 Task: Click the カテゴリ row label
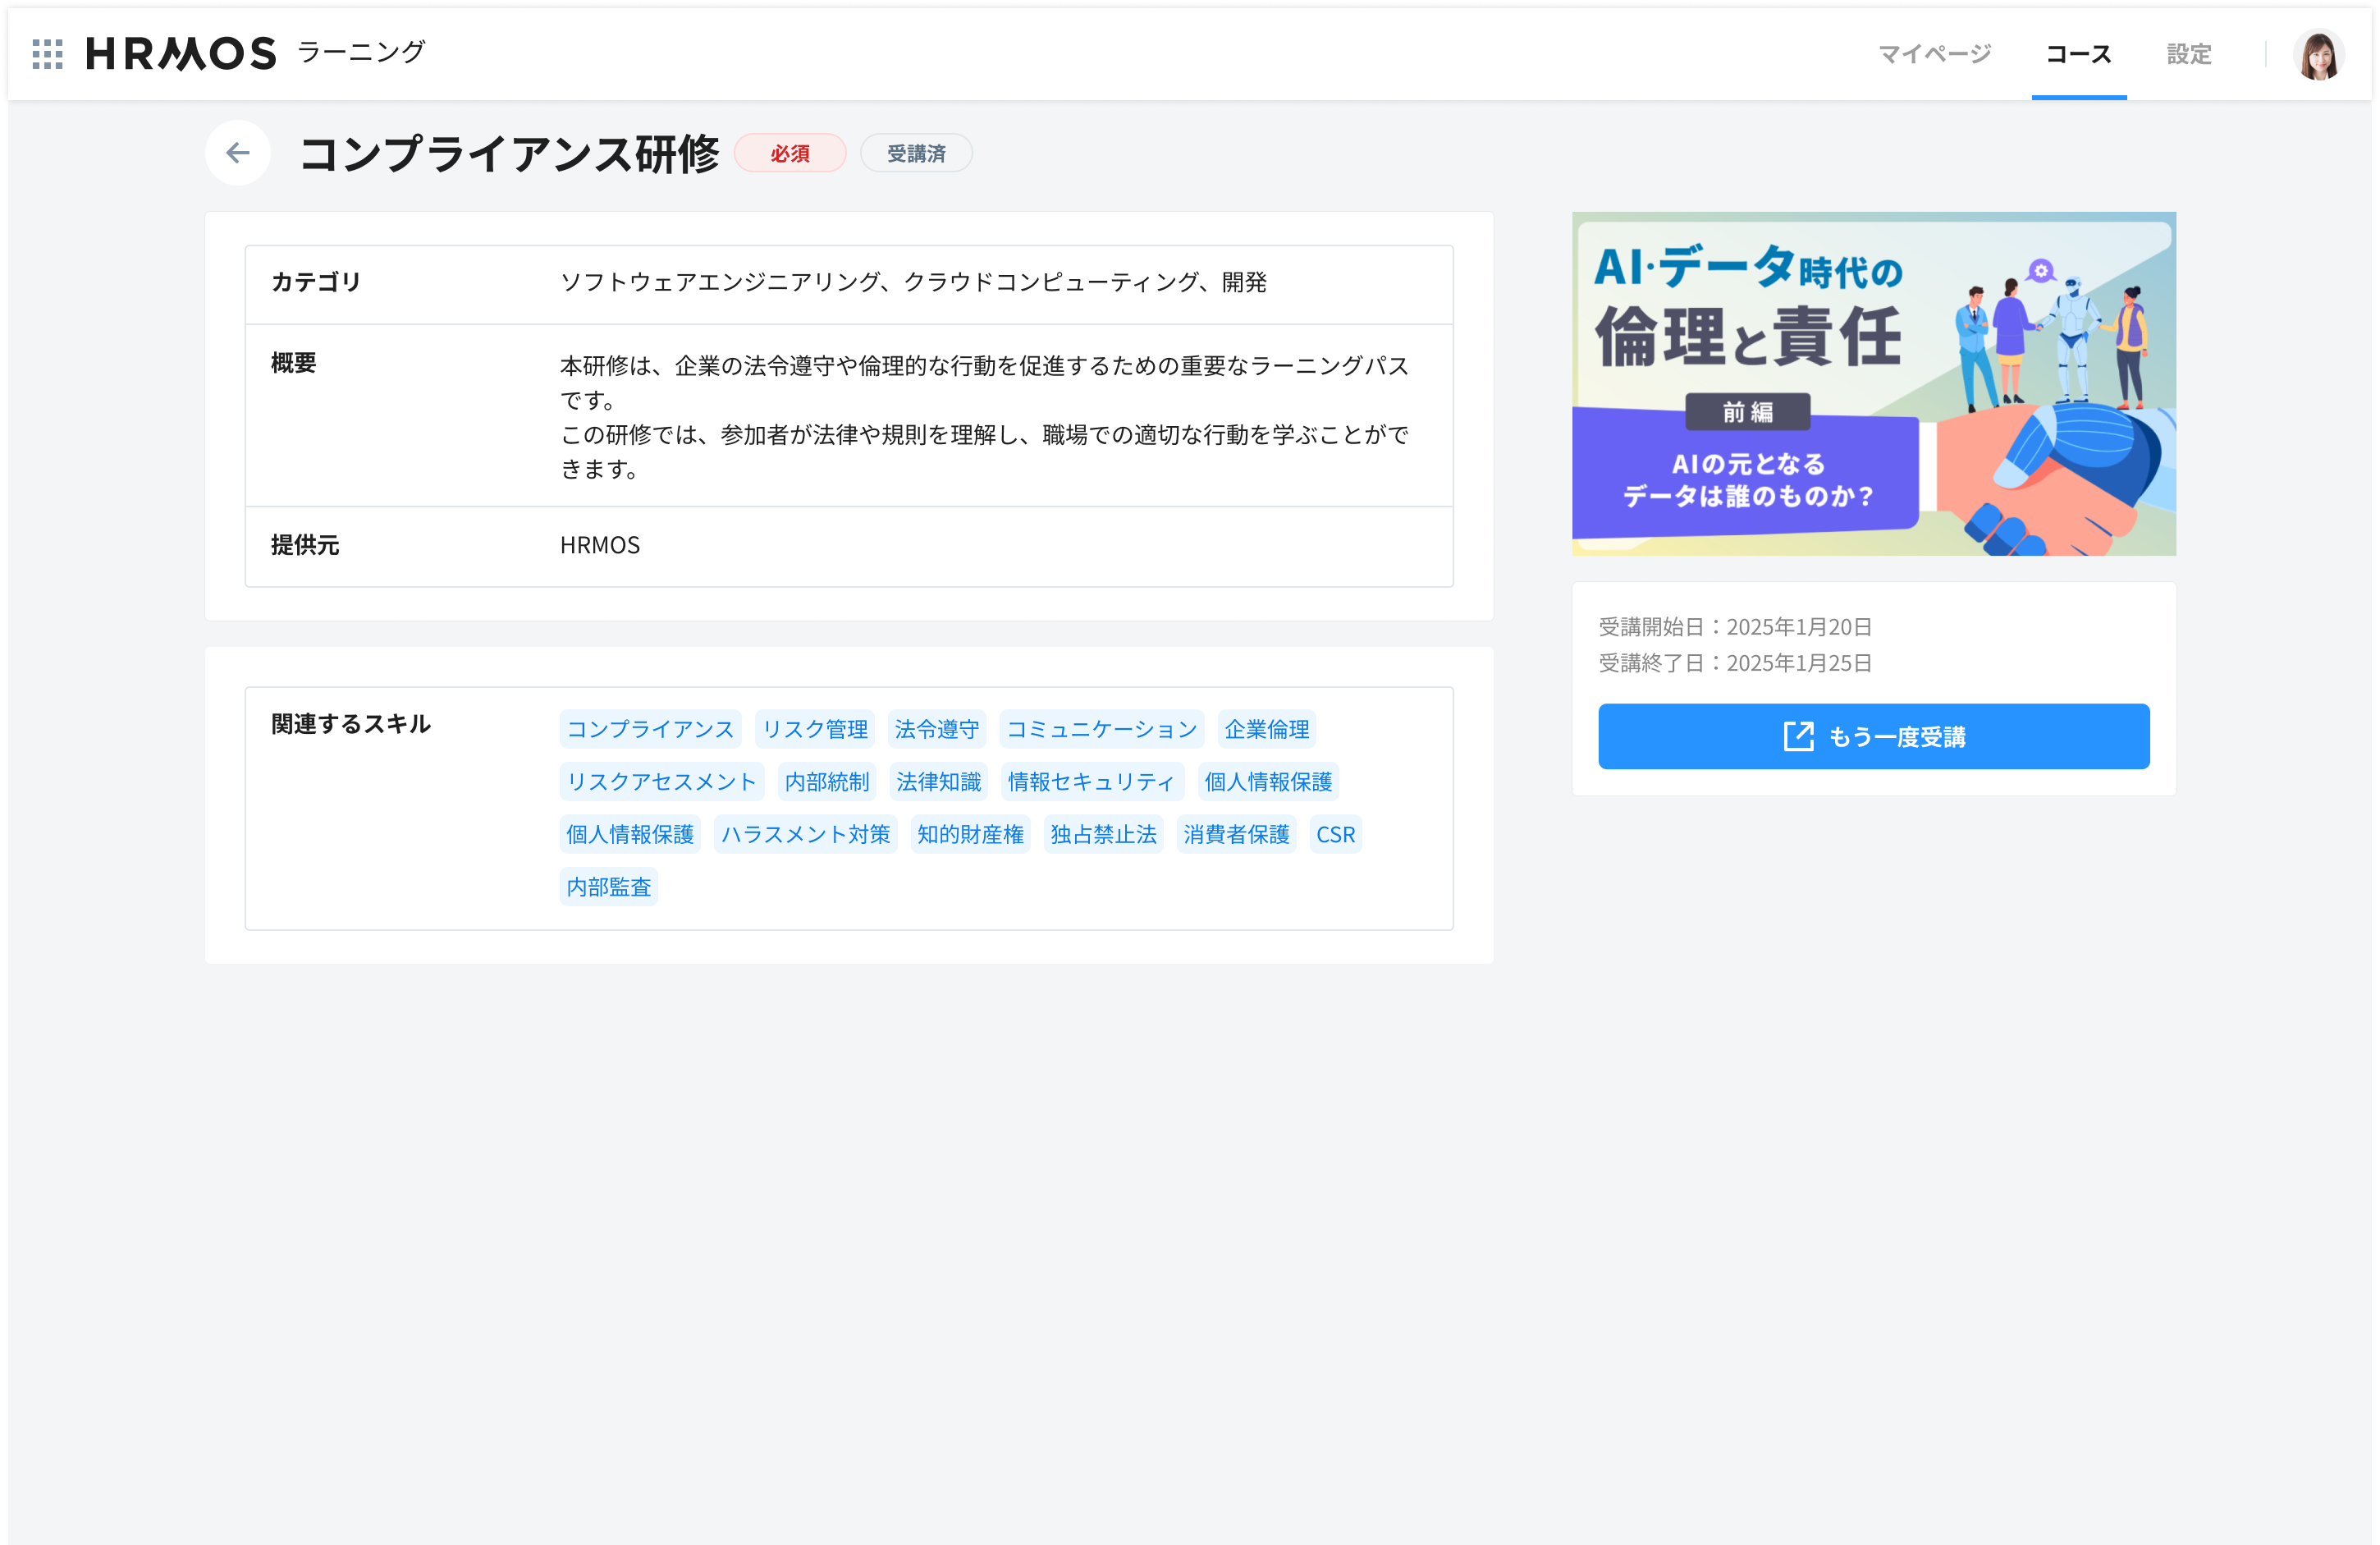click(316, 282)
